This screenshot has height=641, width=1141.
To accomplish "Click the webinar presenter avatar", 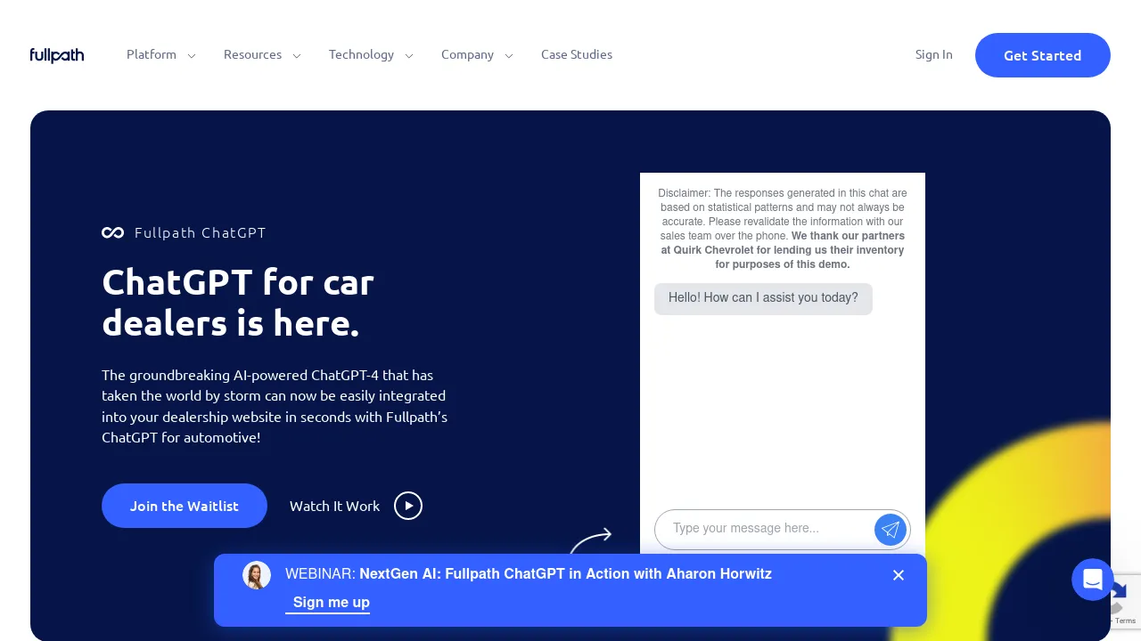I will coord(257,575).
